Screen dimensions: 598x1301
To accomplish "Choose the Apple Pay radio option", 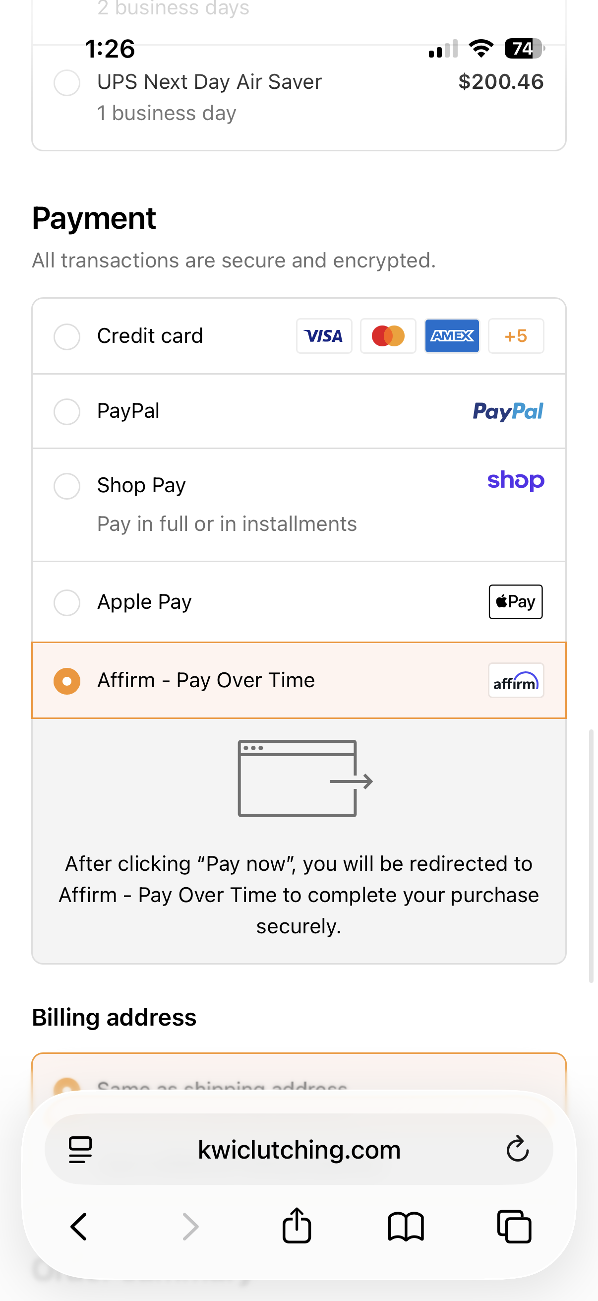I will pyautogui.click(x=67, y=602).
